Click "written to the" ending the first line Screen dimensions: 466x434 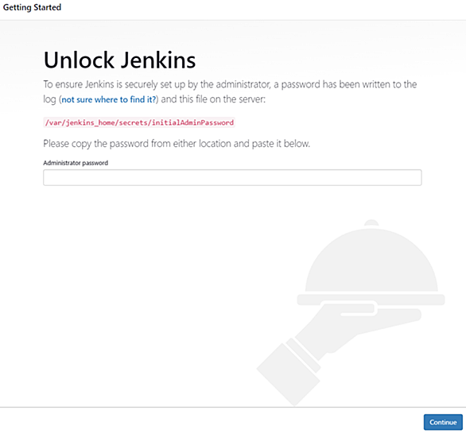(390, 84)
